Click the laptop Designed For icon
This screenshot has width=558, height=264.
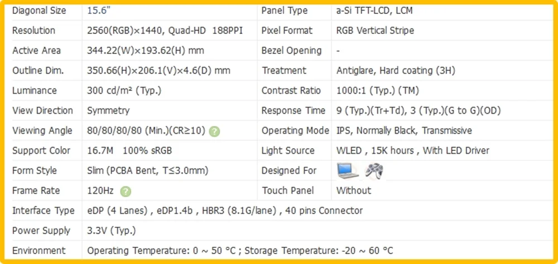point(347,170)
